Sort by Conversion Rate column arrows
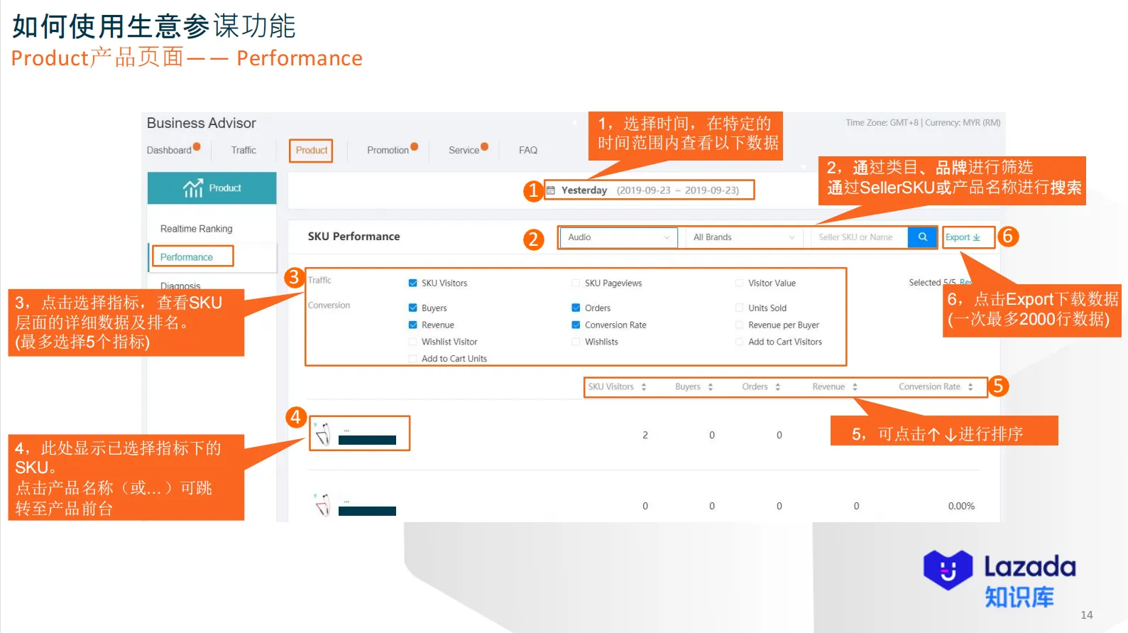This screenshot has height=633, width=1128. coord(970,387)
